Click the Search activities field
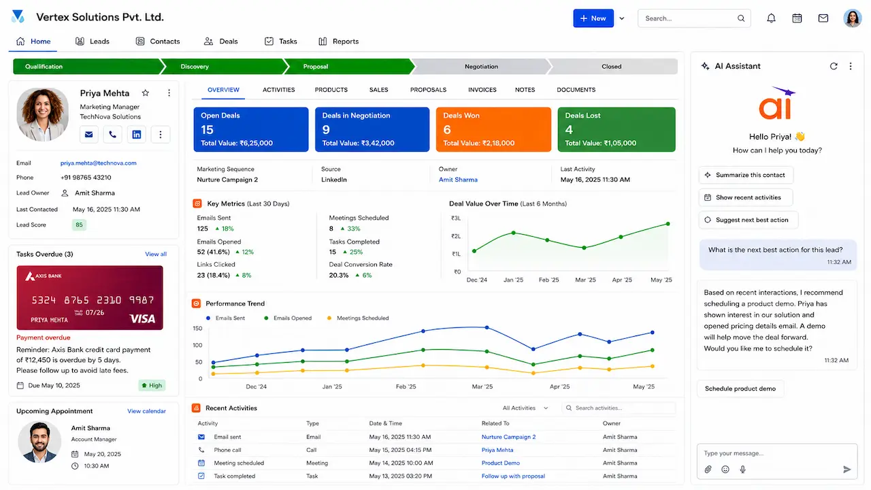 pos(619,408)
